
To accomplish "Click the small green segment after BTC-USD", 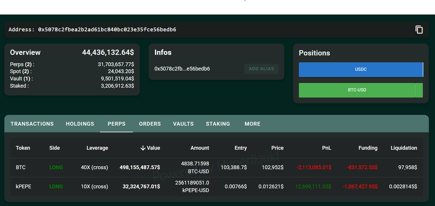I will pos(419,90).
